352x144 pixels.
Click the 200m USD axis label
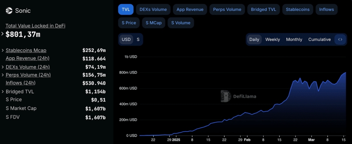129,120
